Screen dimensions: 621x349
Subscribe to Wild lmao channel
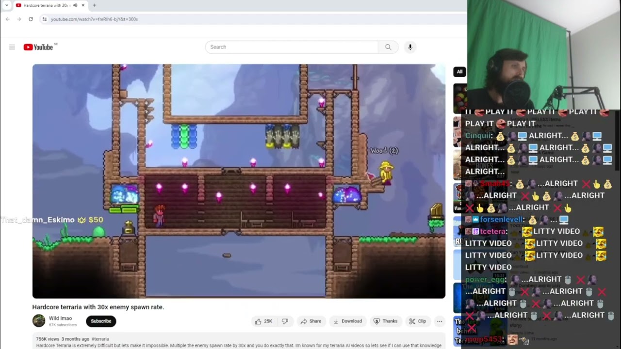101,321
